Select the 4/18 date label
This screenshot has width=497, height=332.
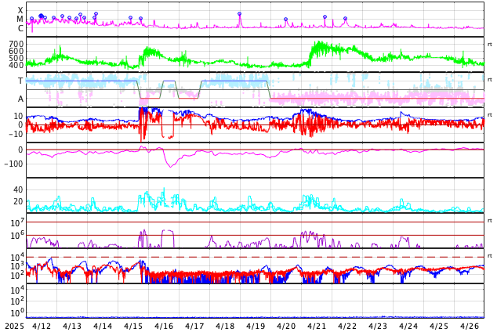click(x=225, y=327)
